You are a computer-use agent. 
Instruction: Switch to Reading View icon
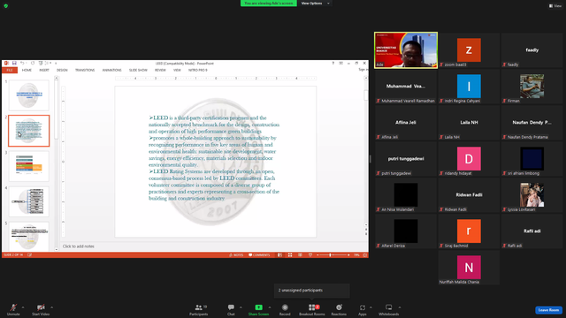point(300,255)
